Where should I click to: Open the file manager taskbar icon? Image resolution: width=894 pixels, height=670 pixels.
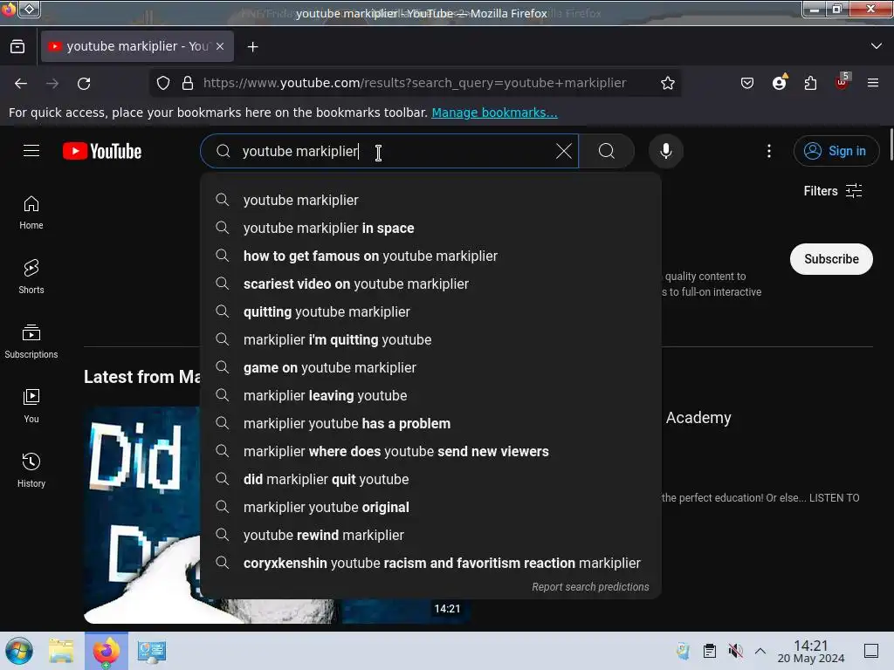tap(61, 651)
